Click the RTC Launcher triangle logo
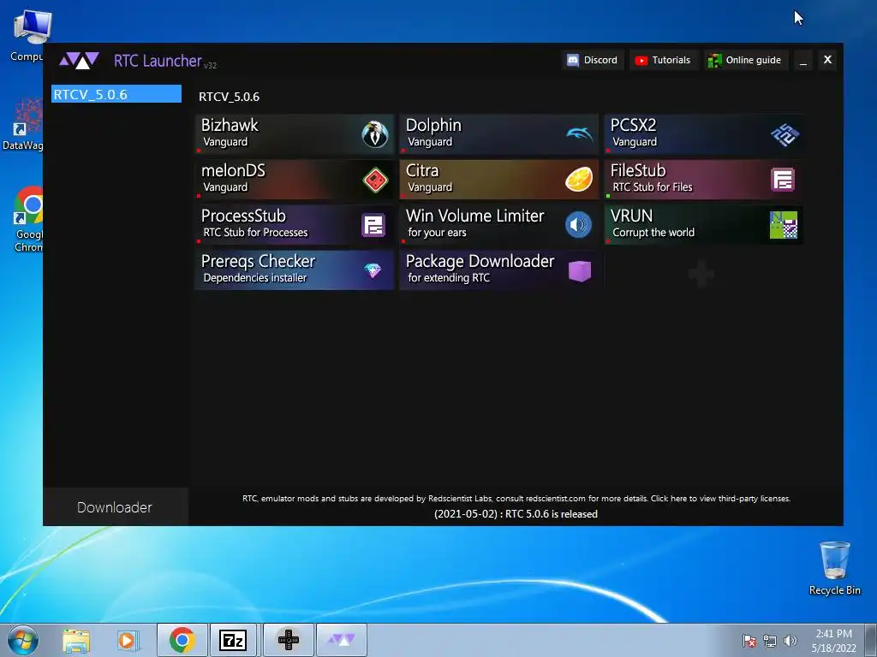 [79, 61]
